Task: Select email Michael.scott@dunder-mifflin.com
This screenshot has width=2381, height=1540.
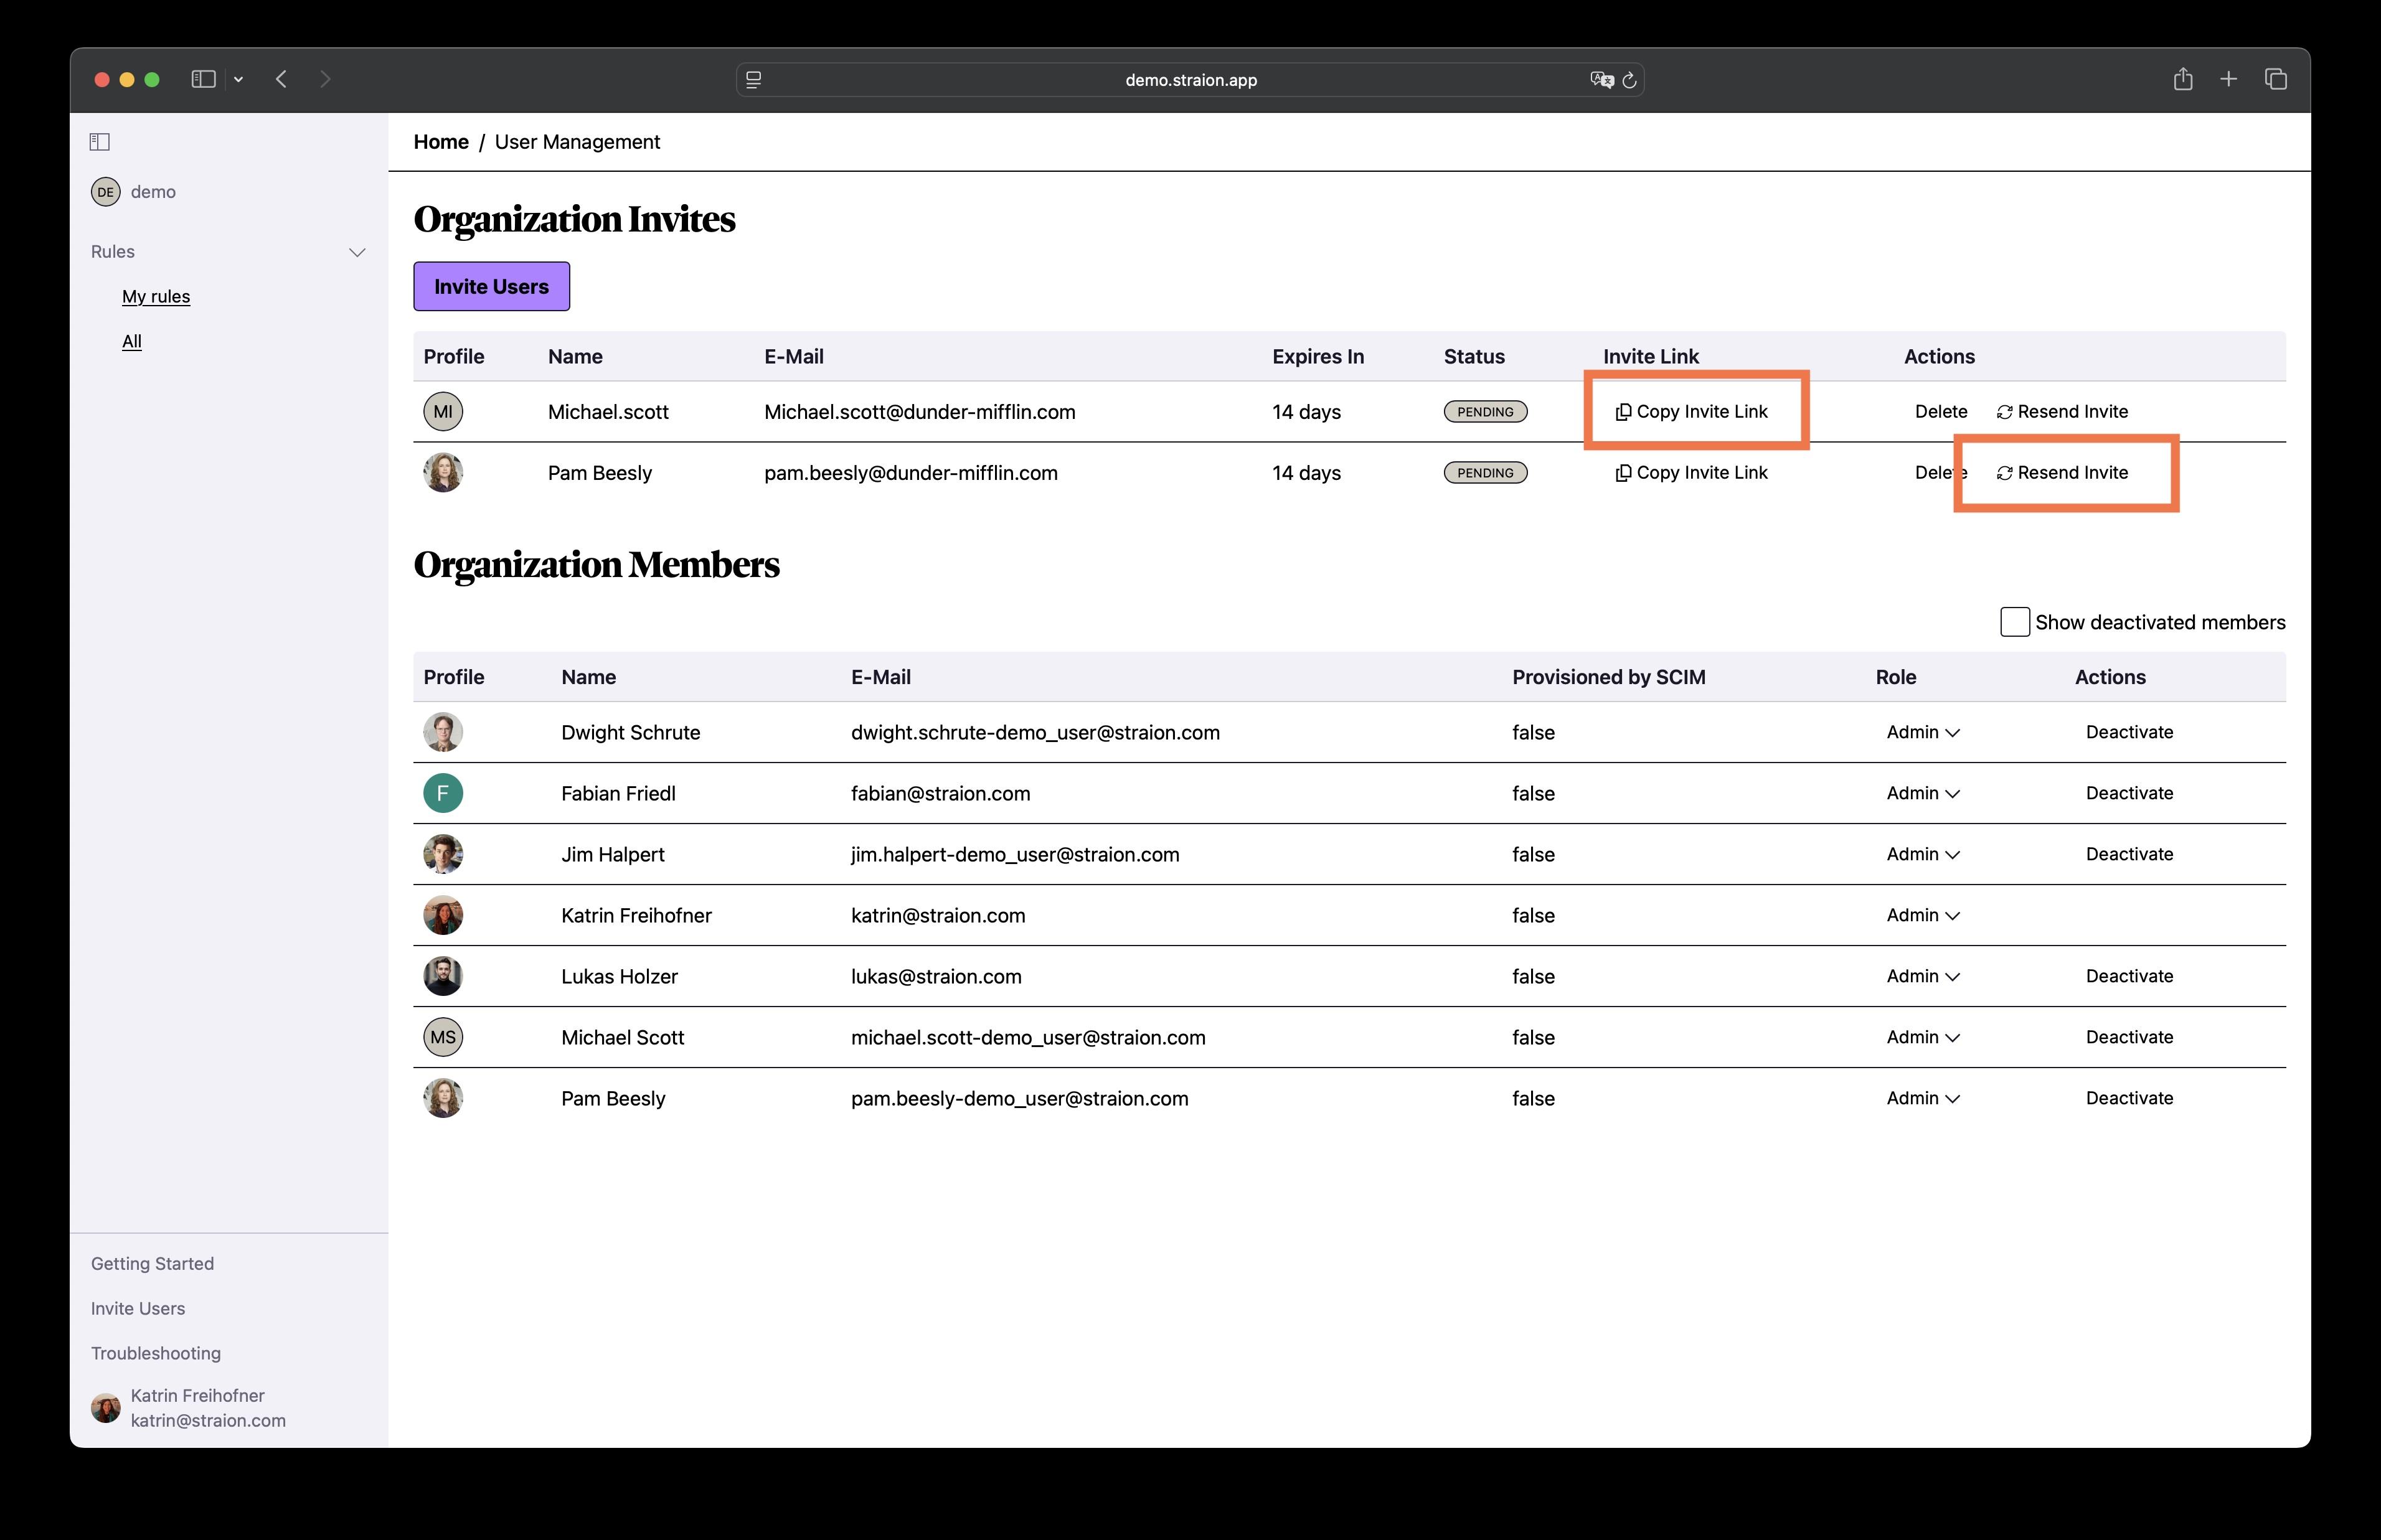Action: tap(920, 412)
